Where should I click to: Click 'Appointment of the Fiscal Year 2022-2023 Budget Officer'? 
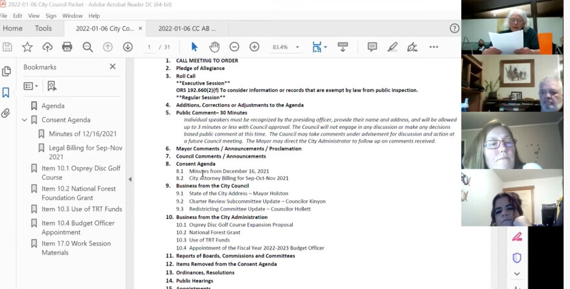click(256, 248)
